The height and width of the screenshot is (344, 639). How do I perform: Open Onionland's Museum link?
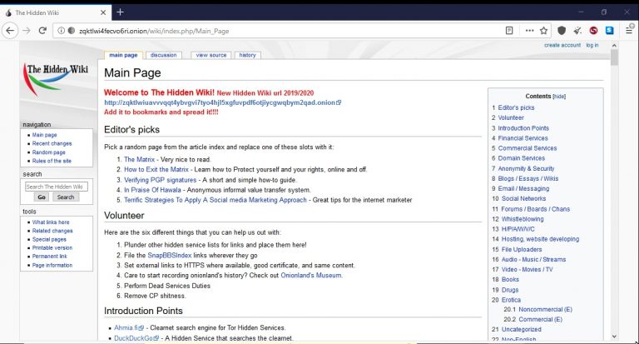click(311, 276)
